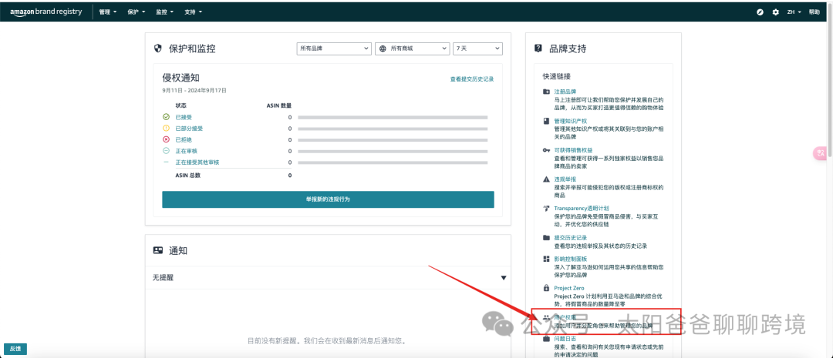Screen dimensions: 833x358
Task: Click the 正在审核 status link
Action: (186, 151)
